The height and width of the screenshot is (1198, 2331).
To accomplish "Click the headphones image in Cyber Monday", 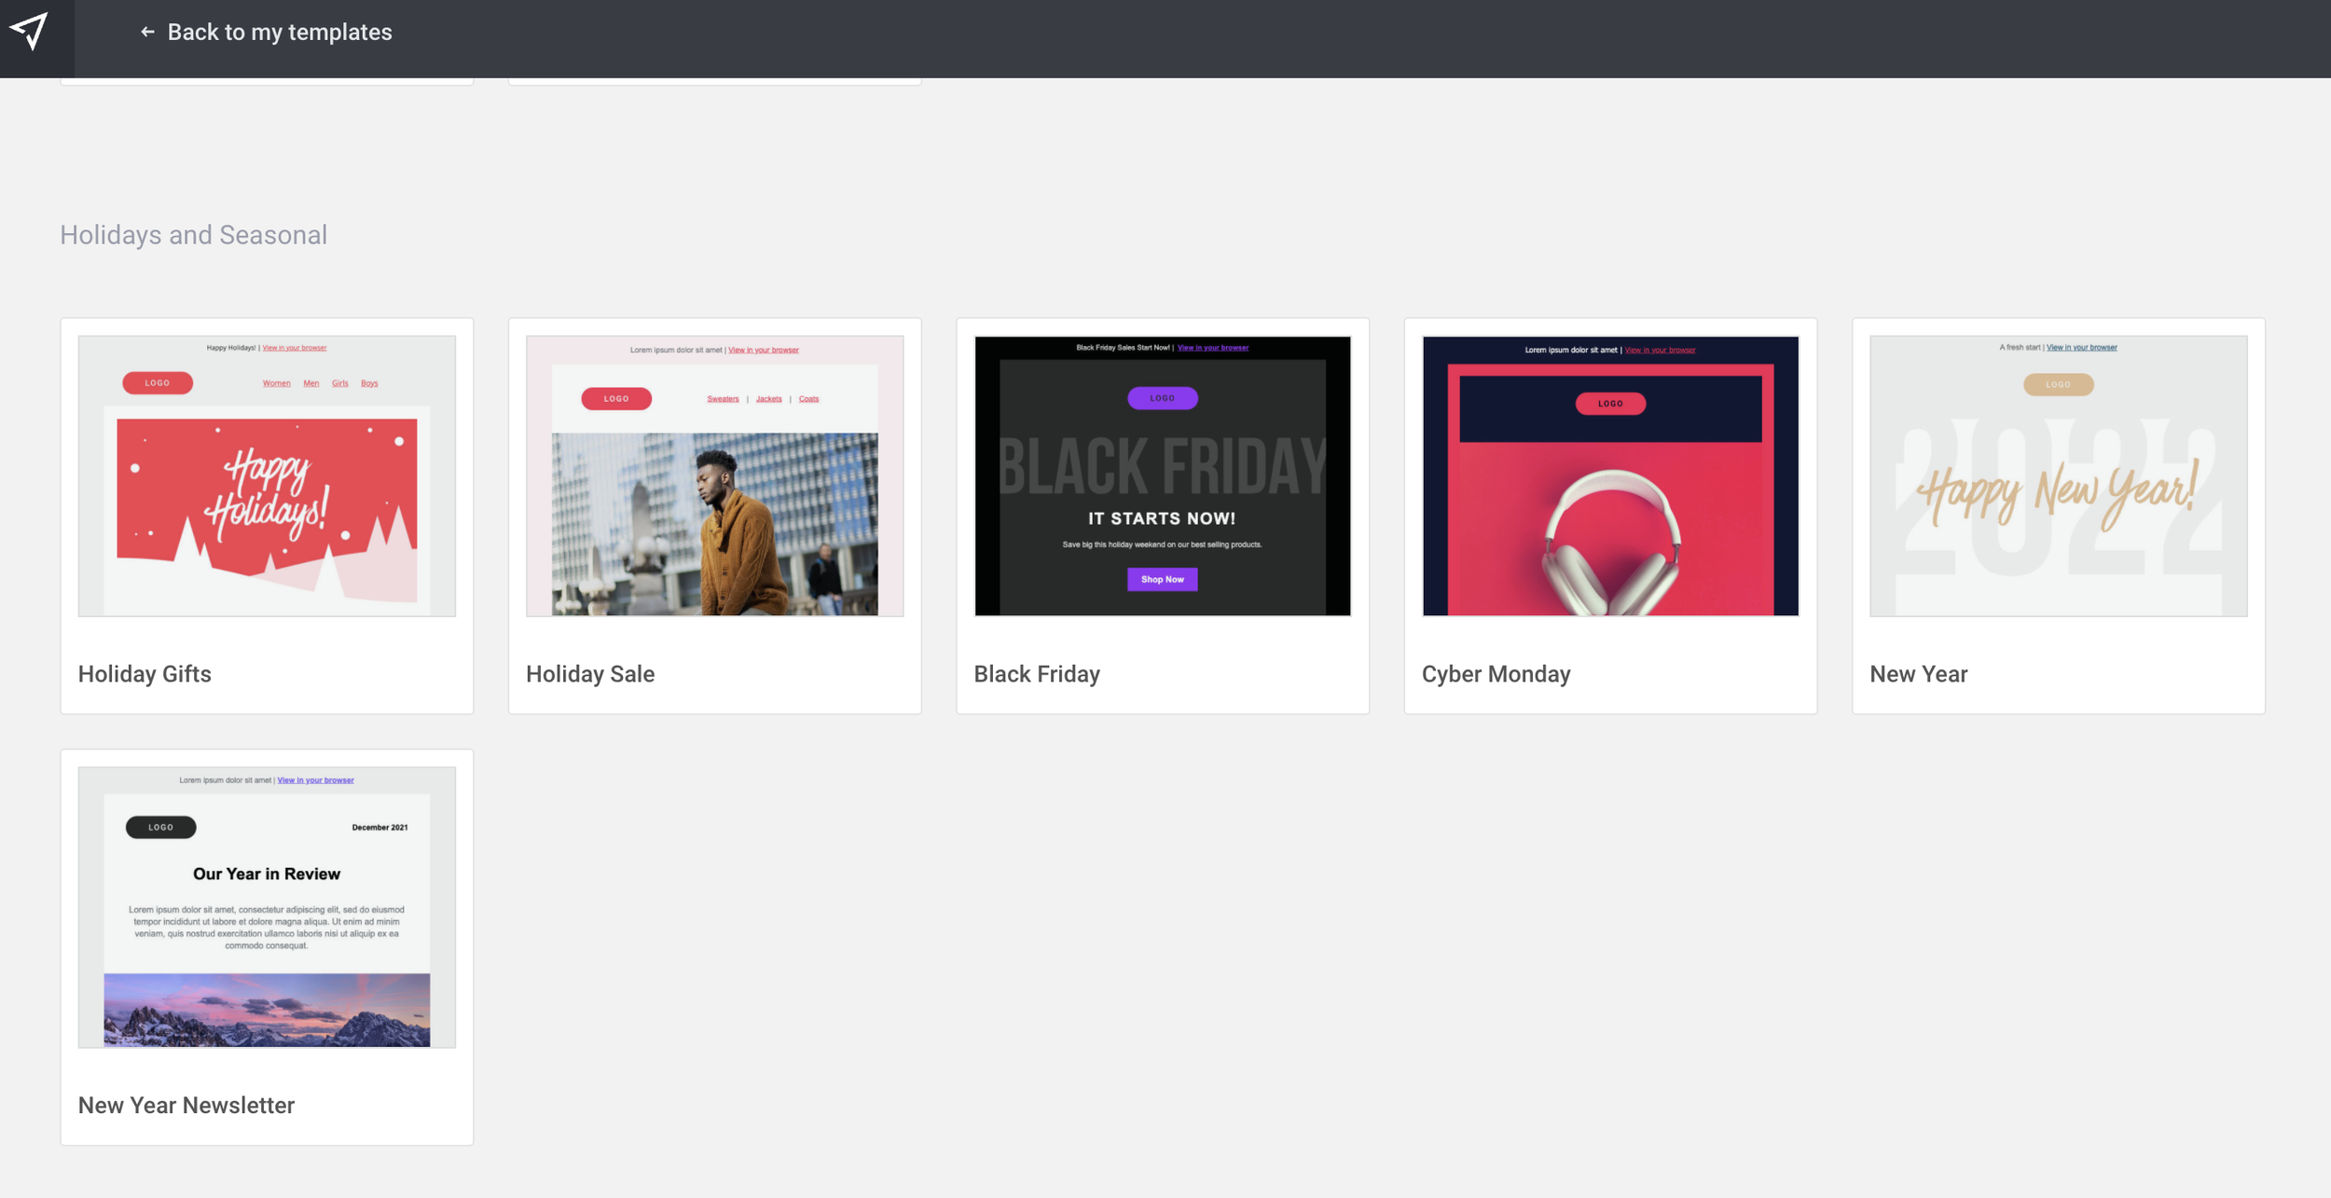I will (x=1609, y=541).
